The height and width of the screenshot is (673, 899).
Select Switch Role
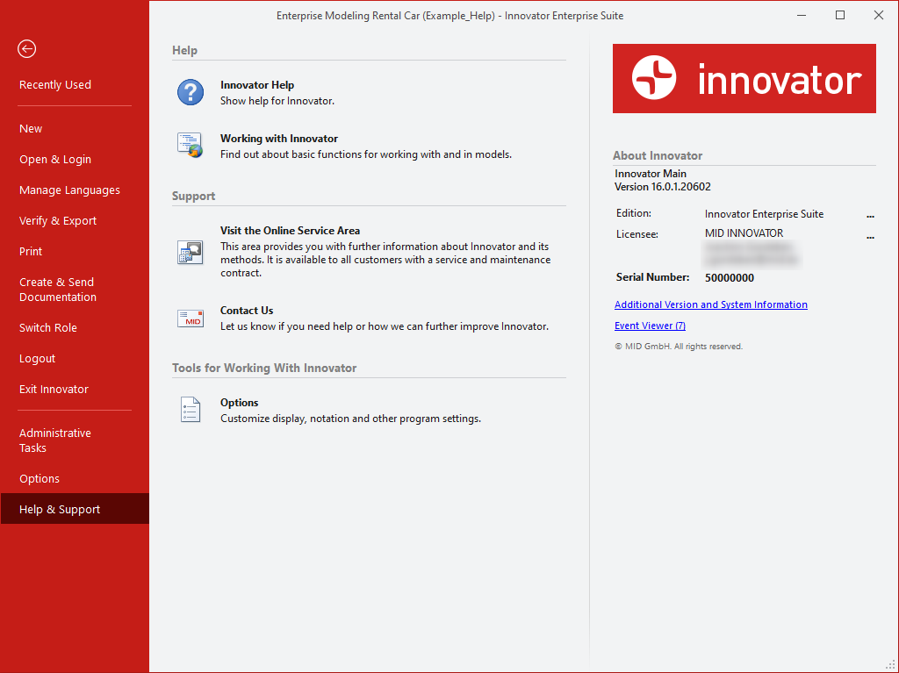48,328
